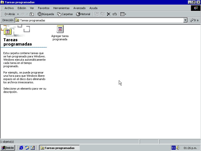Image resolution: width=201 pixels, height=151 pixels.
Task: Click the 01:26 p.m. clock
Action: [x=190, y=148]
